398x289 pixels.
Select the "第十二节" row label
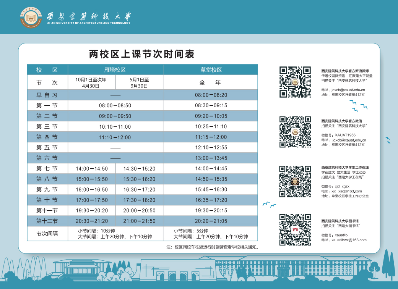point(47,221)
